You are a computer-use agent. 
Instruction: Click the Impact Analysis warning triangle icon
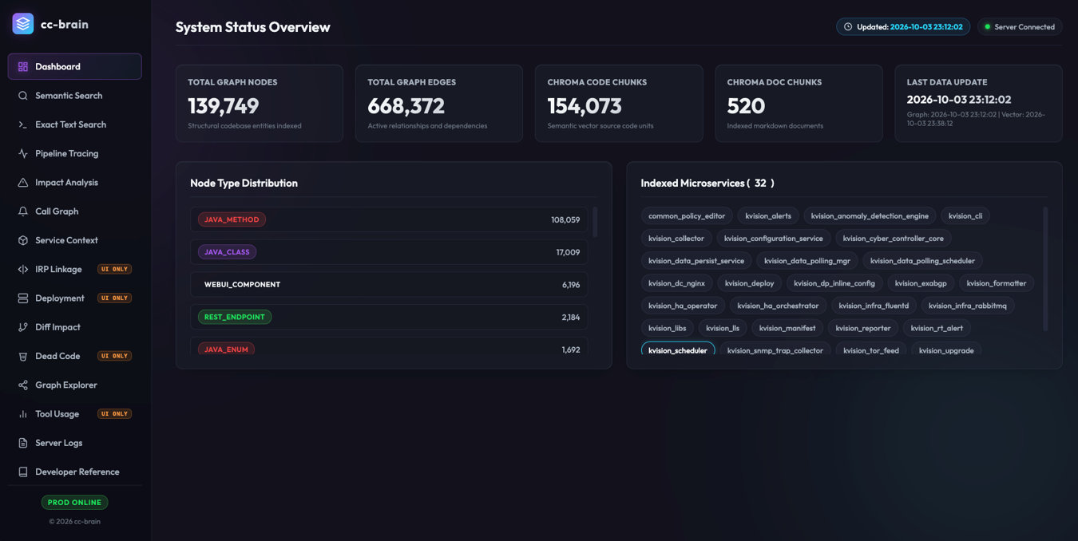coord(23,183)
